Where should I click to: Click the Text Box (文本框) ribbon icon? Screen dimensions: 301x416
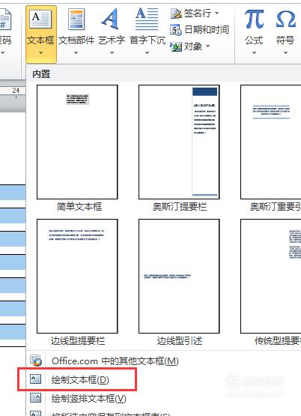click(40, 19)
